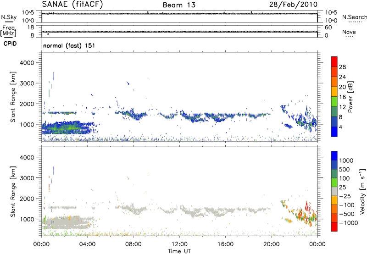Select the 500 label on Velocity colorbar
This screenshot has height=254, width=367.
[344, 169]
